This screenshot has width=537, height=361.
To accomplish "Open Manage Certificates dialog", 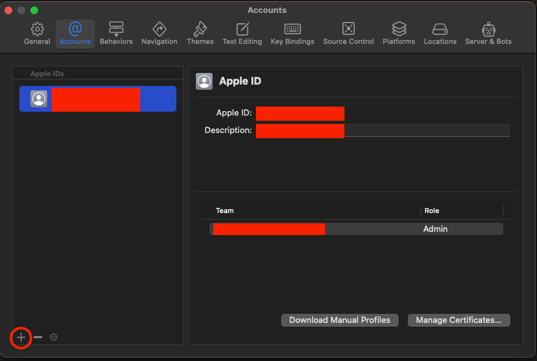I will point(459,320).
